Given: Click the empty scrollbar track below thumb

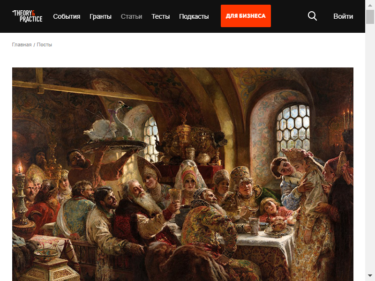Looking at the screenshot, I should coord(370,148).
